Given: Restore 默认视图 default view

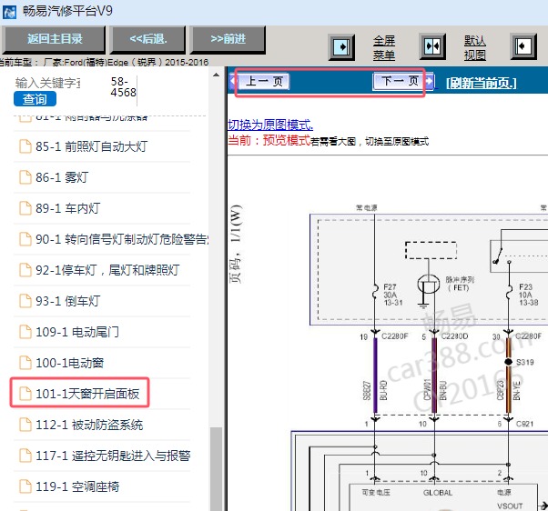Looking at the screenshot, I should (x=474, y=47).
